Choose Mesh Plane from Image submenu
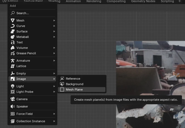Screen dimensions: 185x128 pyautogui.click(x=74, y=90)
